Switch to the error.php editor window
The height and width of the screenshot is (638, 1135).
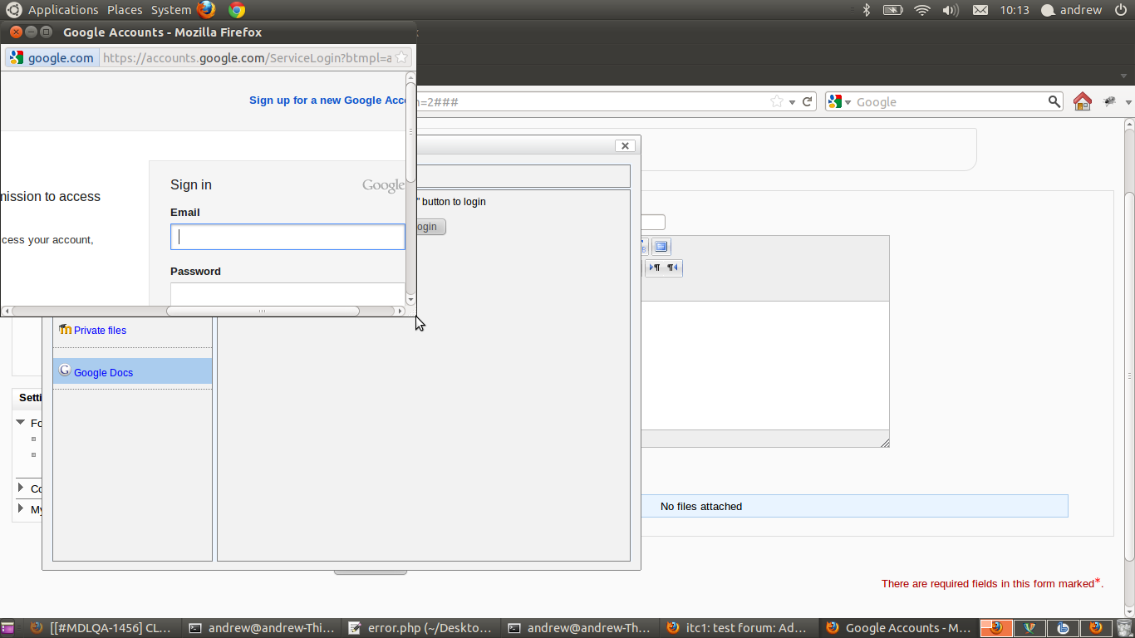421,628
